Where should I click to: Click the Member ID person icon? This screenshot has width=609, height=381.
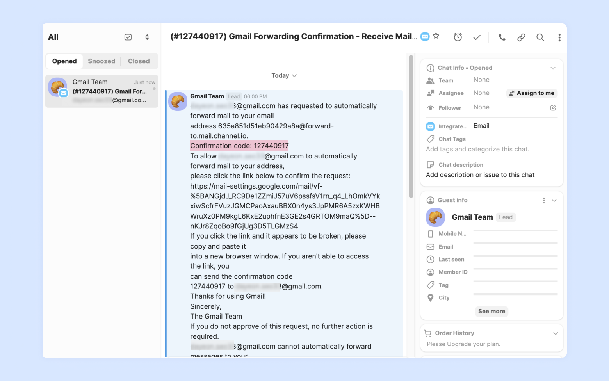(x=431, y=272)
